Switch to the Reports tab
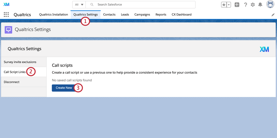 click(x=161, y=15)
